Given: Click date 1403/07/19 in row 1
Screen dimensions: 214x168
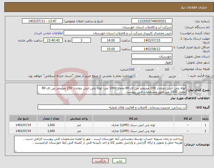Looking at the screenshot, I should point(23,125).
